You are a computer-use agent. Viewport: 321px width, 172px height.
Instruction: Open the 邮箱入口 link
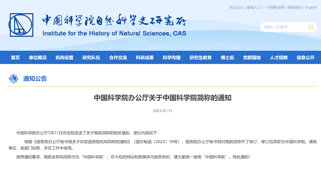point(254,7)
